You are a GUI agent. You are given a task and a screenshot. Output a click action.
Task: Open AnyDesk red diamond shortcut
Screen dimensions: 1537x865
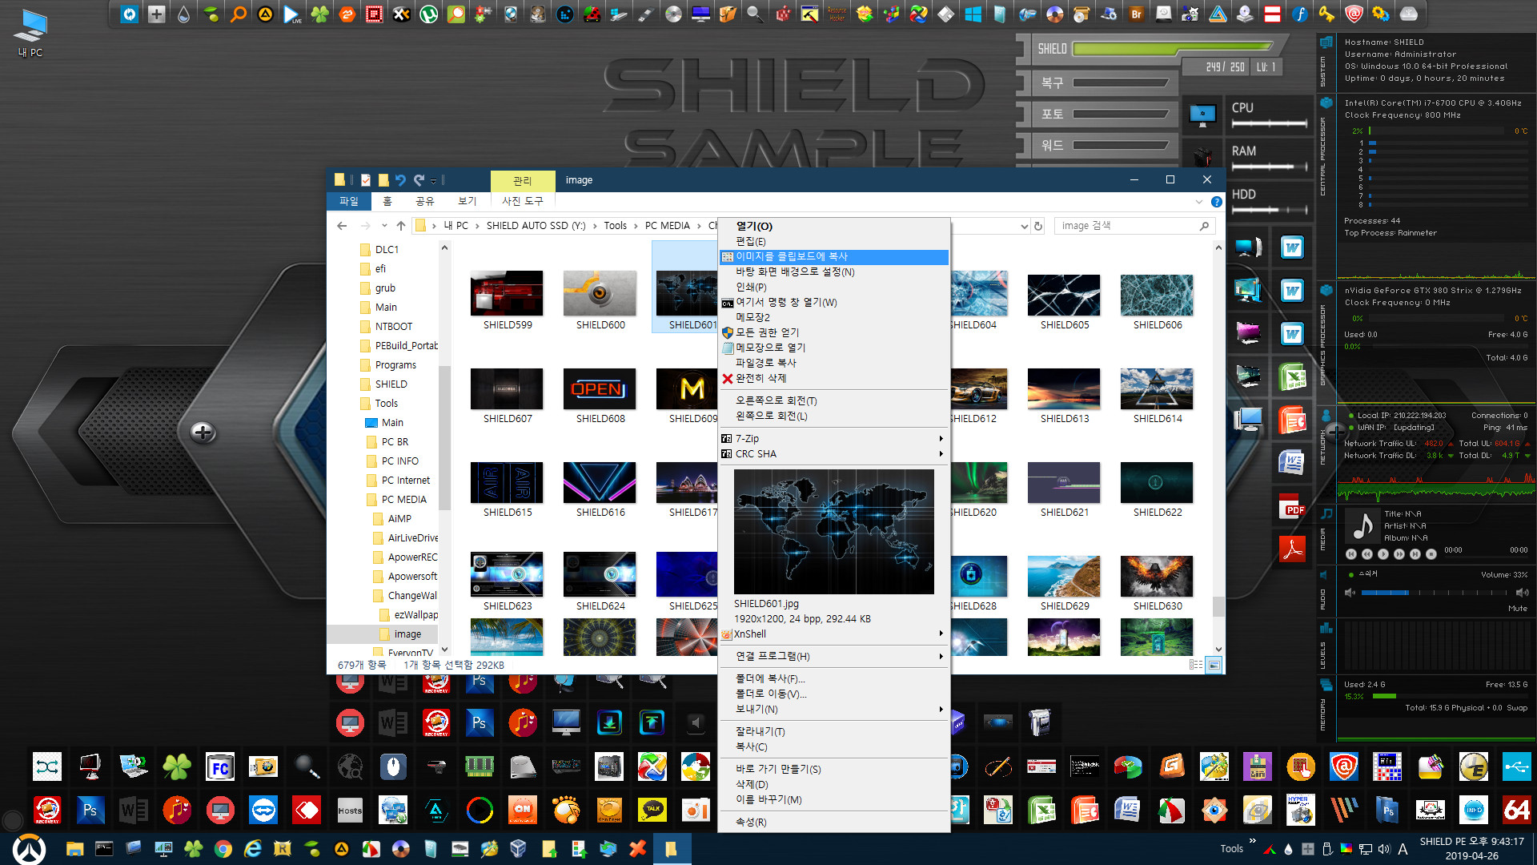tap(307, 811)
